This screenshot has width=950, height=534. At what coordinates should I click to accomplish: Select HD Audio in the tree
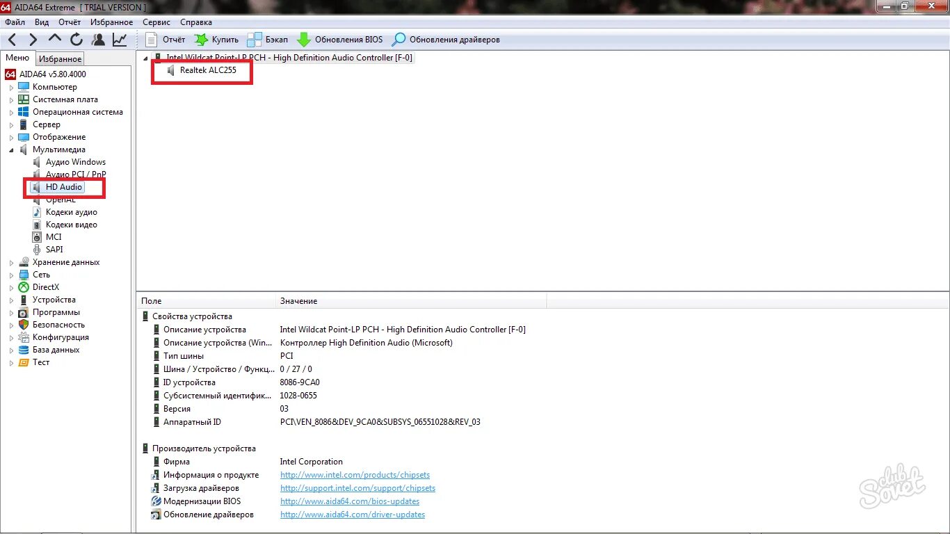tap(64, 187)
